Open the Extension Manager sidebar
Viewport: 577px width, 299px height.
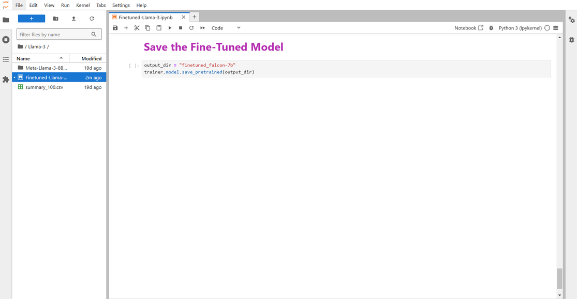coord(6,80)
